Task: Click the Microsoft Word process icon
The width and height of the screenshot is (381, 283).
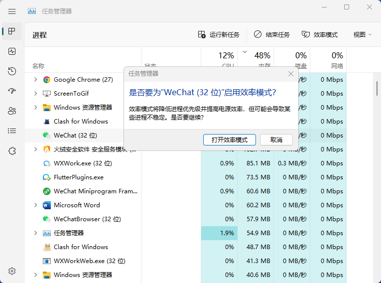Action: click(x=47, y=205)
